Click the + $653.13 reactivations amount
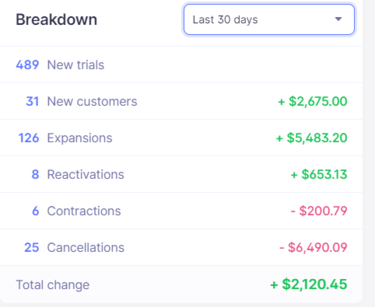This screenshot has width=375, height=307. [319, 174]
